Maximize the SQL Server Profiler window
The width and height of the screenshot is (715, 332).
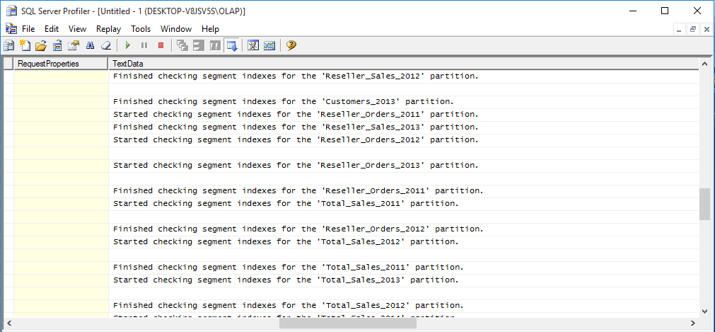(665, 11)
